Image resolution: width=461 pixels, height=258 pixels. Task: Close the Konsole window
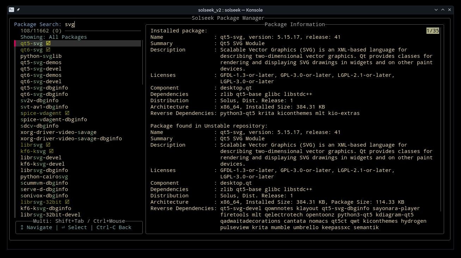450,10
